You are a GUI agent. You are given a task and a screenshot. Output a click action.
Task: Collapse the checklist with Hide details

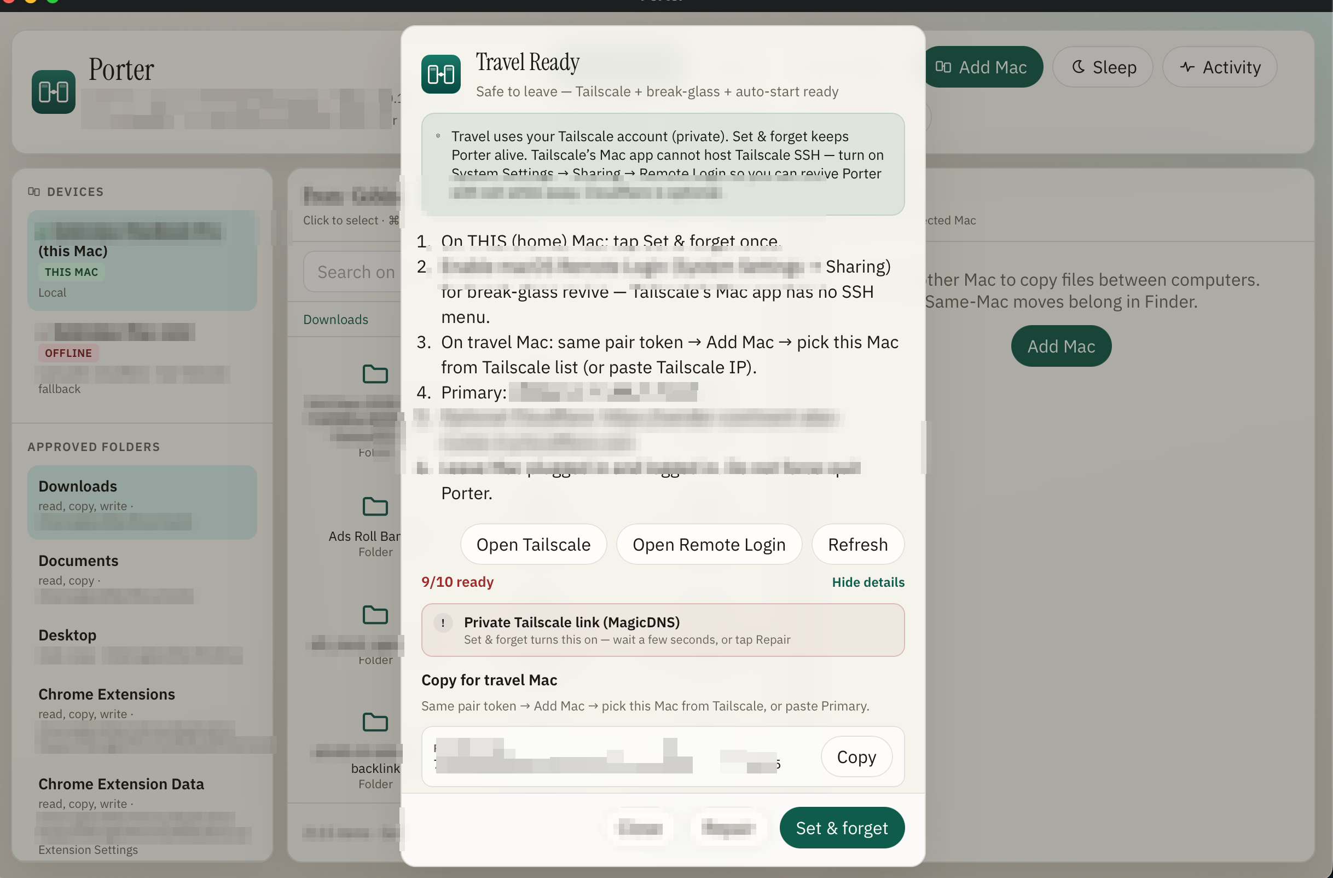[x=867, y=582]
